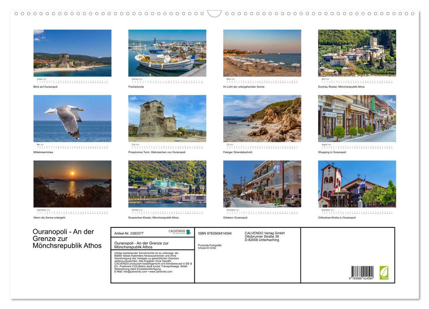Screen dimensions: 429x309
Task: Click the Felsiger Strandabschnitt photo
Action: 262,118
